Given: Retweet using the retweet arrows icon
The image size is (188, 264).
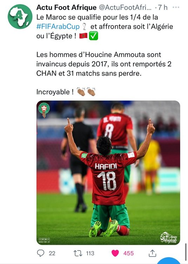Looking at the screenshot, I should pyautogui.click(x=78, y=253).
